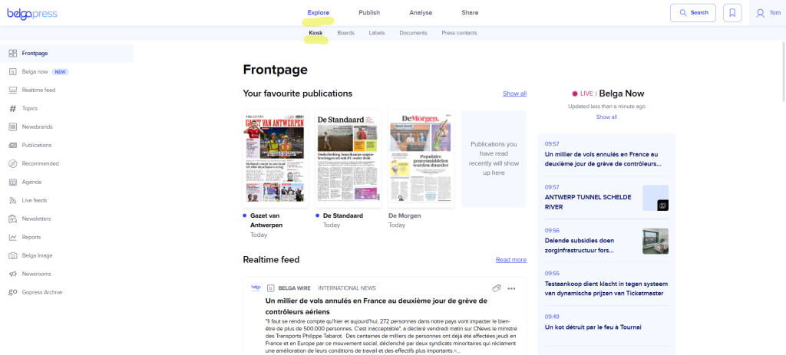Click the Newsrooms megaphone icon
The image size is (786, 355).
(13, 274)
